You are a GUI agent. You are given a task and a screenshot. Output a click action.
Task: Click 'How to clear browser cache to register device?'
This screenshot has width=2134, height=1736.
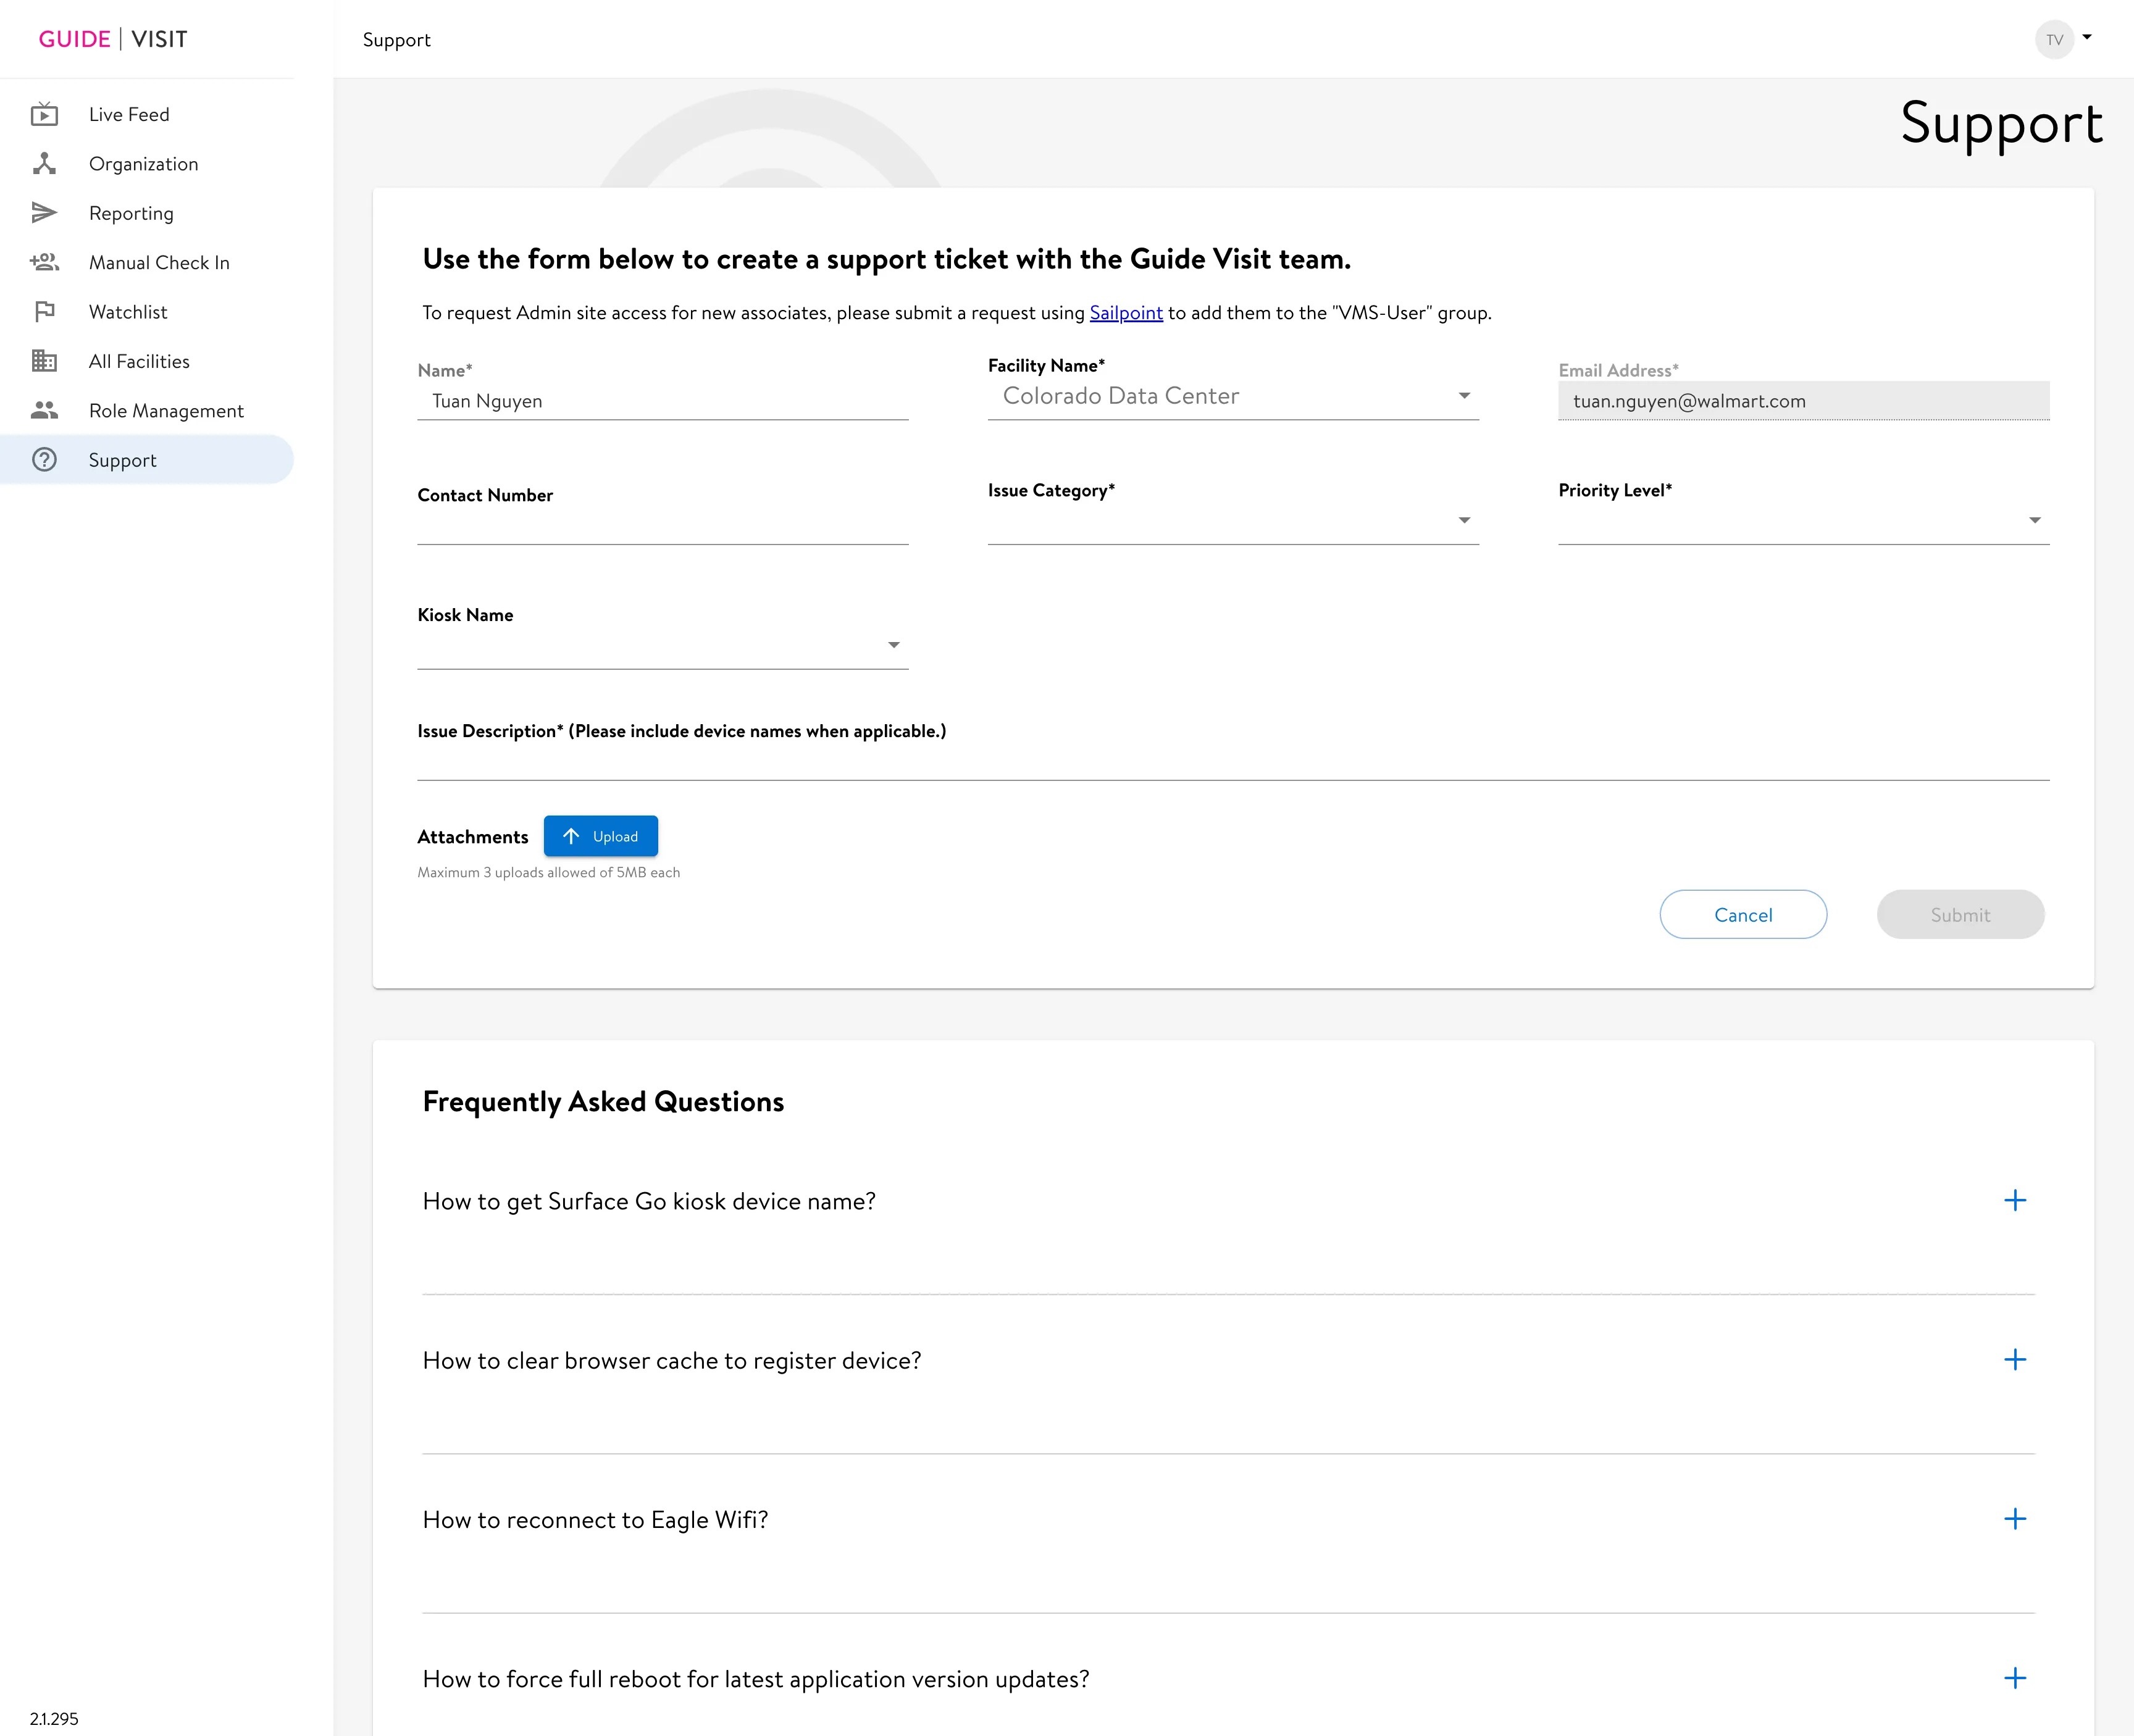672,1360
